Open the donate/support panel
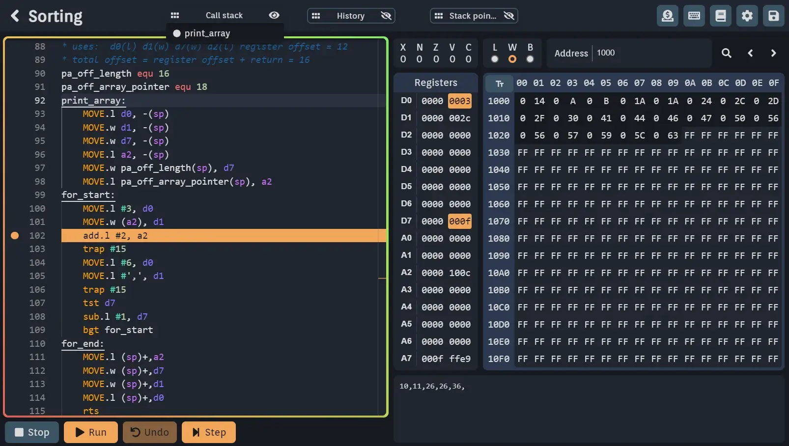This screenshot has width=789, height=446. (x=667, y=16)
